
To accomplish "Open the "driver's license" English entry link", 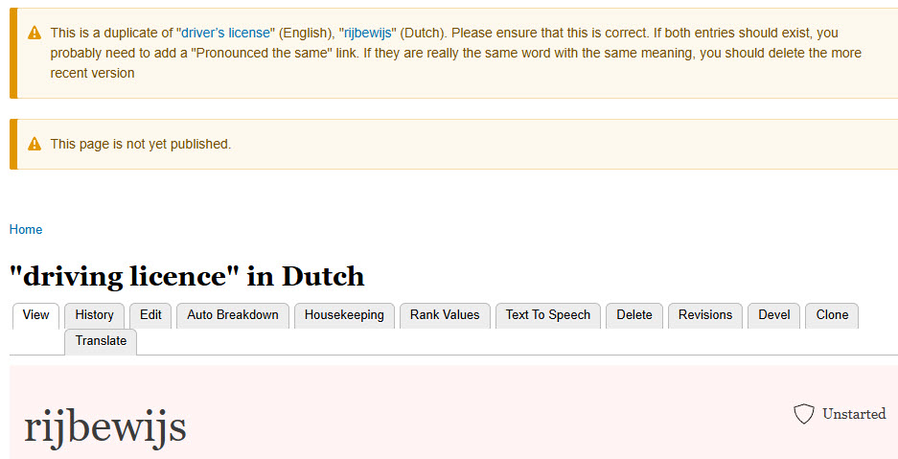I will pyautogui.click(x=229, y=33).
